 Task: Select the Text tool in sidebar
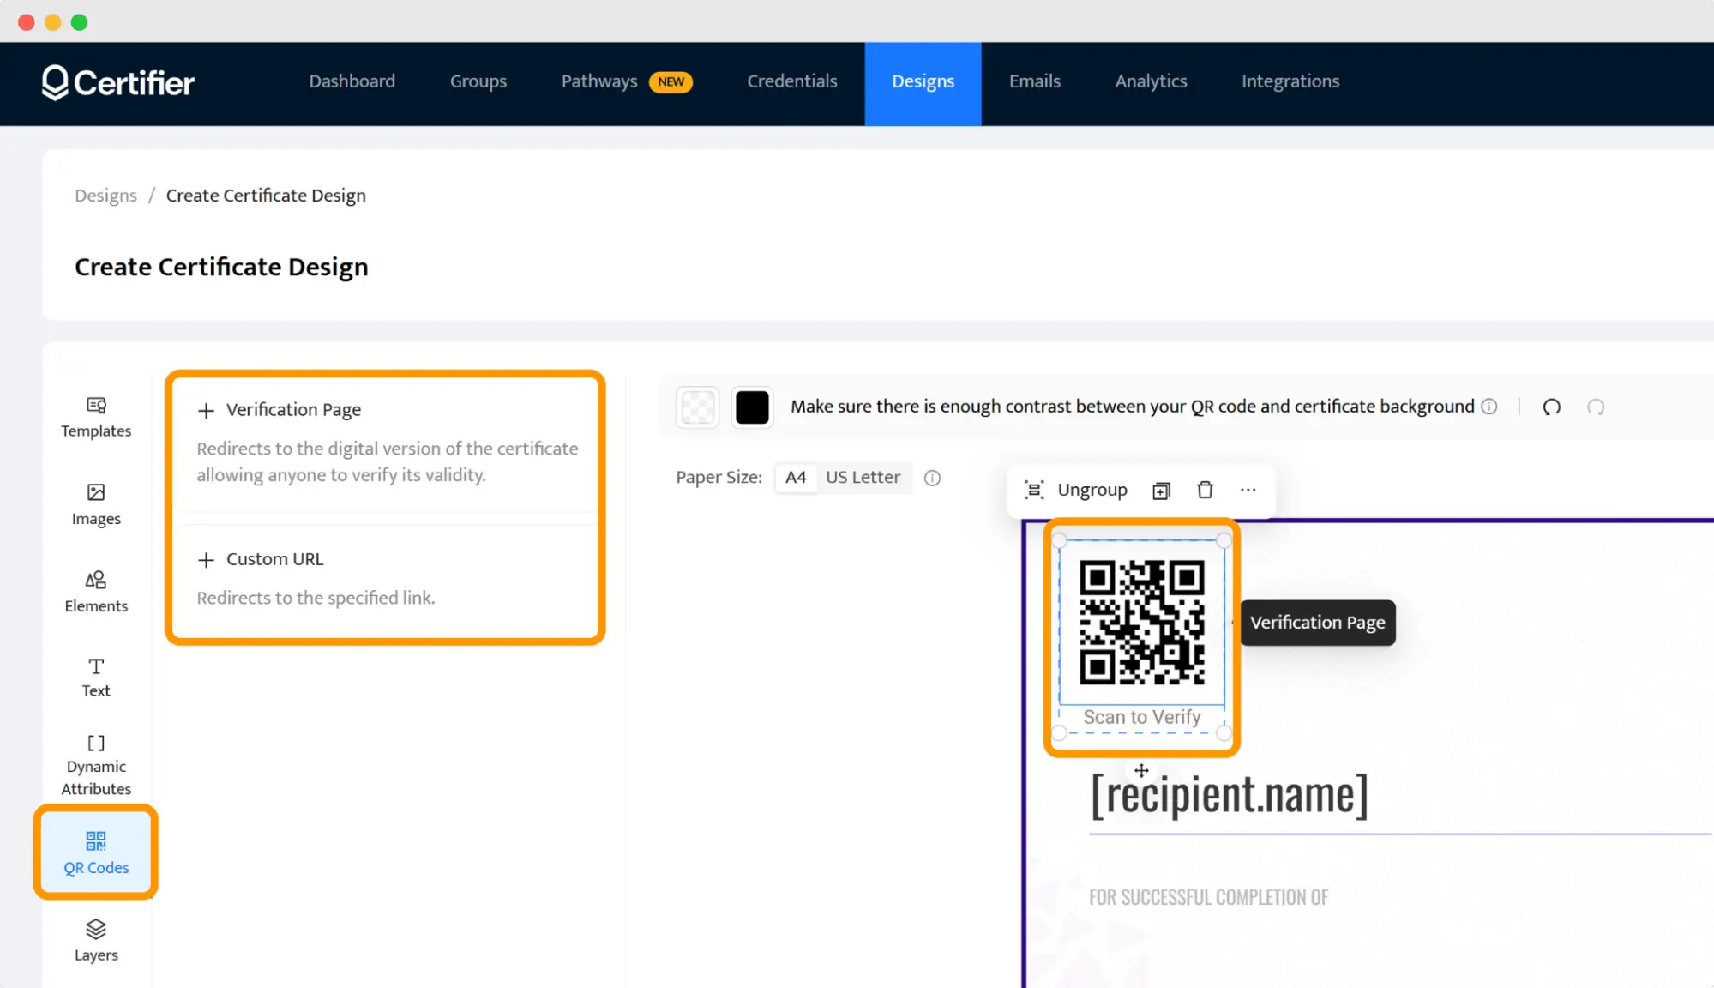pyautogui.click(x=96, y=678)
